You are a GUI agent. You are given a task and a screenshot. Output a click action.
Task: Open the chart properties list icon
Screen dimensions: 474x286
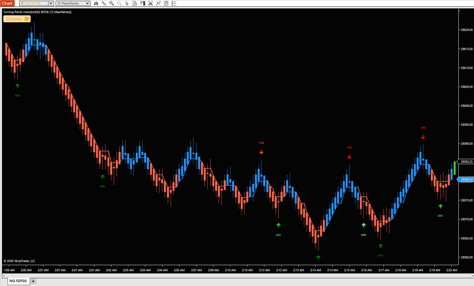pos(174,3)
